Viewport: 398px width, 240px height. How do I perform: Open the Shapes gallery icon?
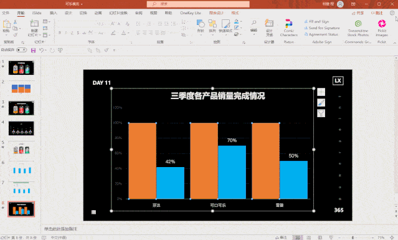[201, 24]
